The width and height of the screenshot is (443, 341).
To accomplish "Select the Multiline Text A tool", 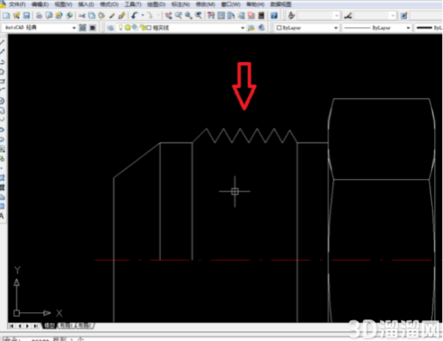I will pos(2,216).
